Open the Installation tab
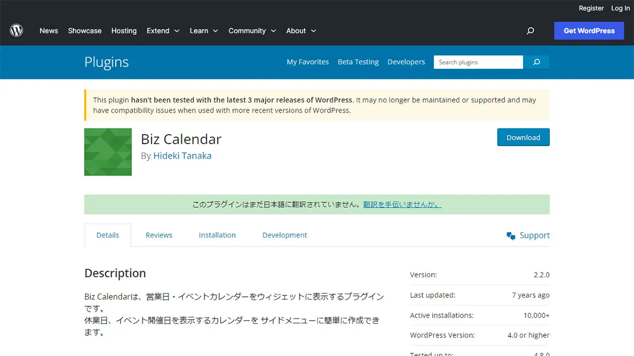Image resolution: width=634 pixels, height=356 pixels. tap(217, 235)
